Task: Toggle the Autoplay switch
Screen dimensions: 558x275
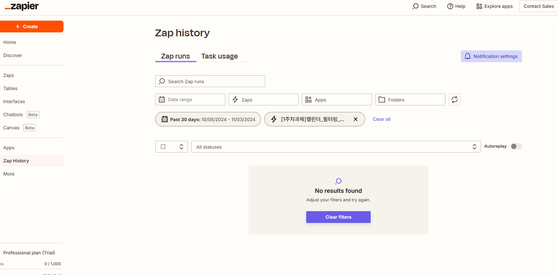Action: 516,146
